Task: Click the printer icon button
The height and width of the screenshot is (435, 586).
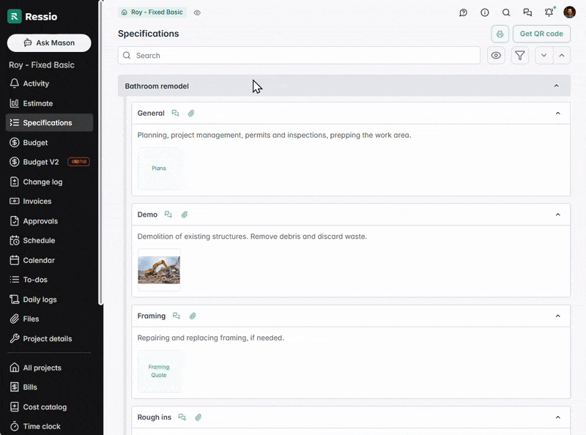Action: click(500, 34)
